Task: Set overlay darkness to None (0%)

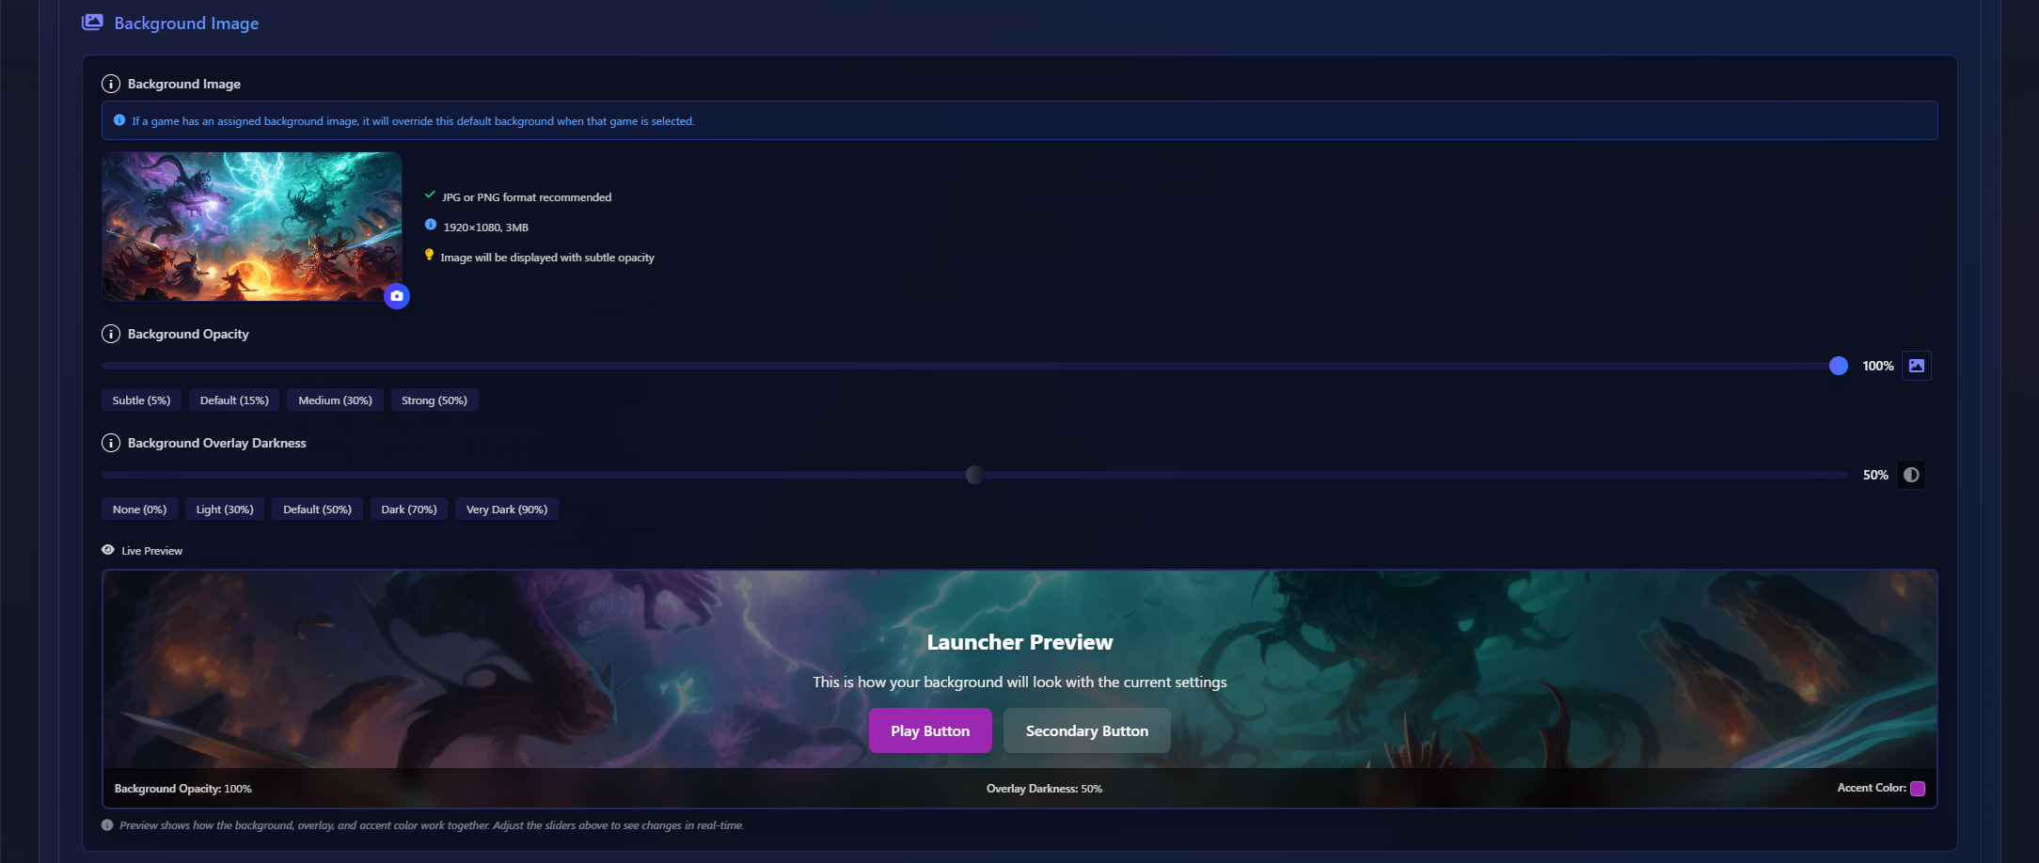Action: (x=139, y=510)
